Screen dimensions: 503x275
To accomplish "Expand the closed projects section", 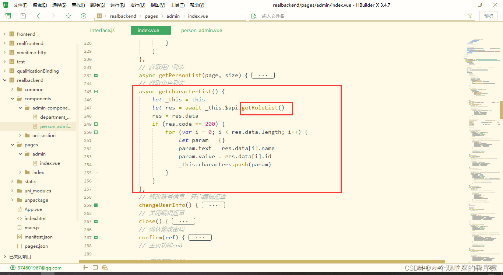I will 4,257.
